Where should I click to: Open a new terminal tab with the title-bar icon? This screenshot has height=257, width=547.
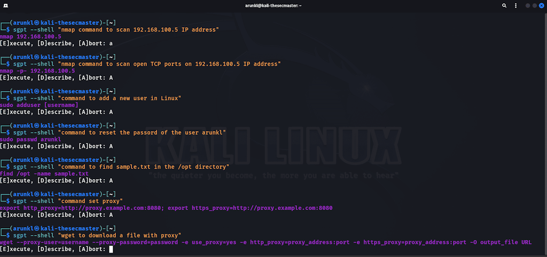pos(6,5)
